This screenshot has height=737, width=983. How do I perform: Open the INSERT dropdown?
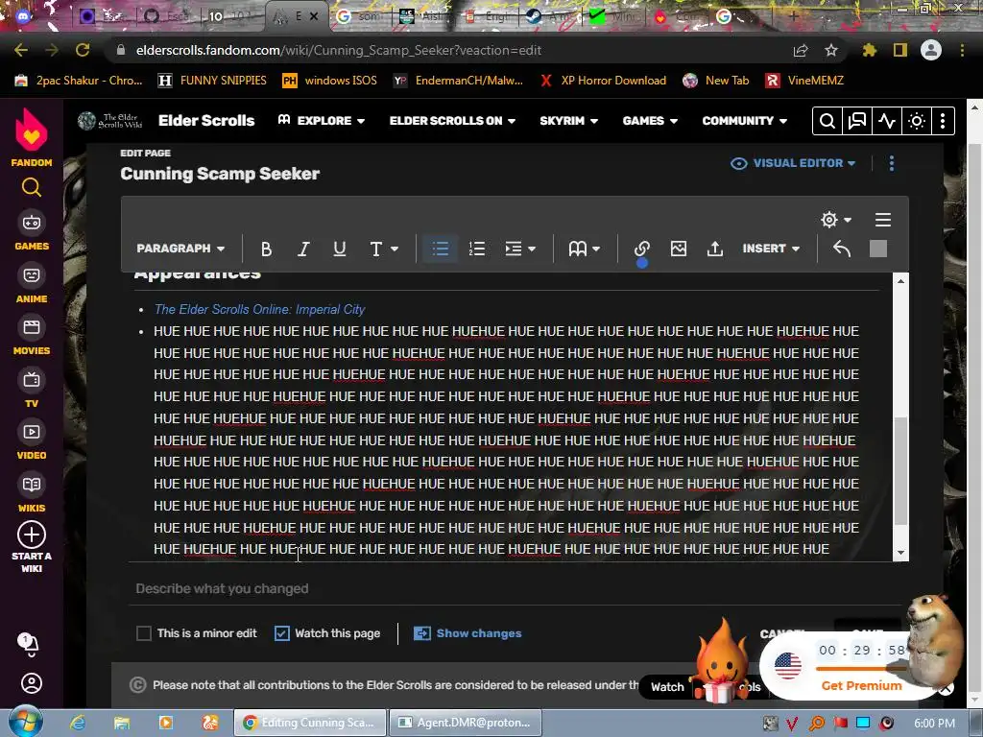771,249
